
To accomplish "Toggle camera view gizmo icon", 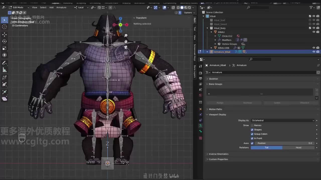I will (126, 47).
